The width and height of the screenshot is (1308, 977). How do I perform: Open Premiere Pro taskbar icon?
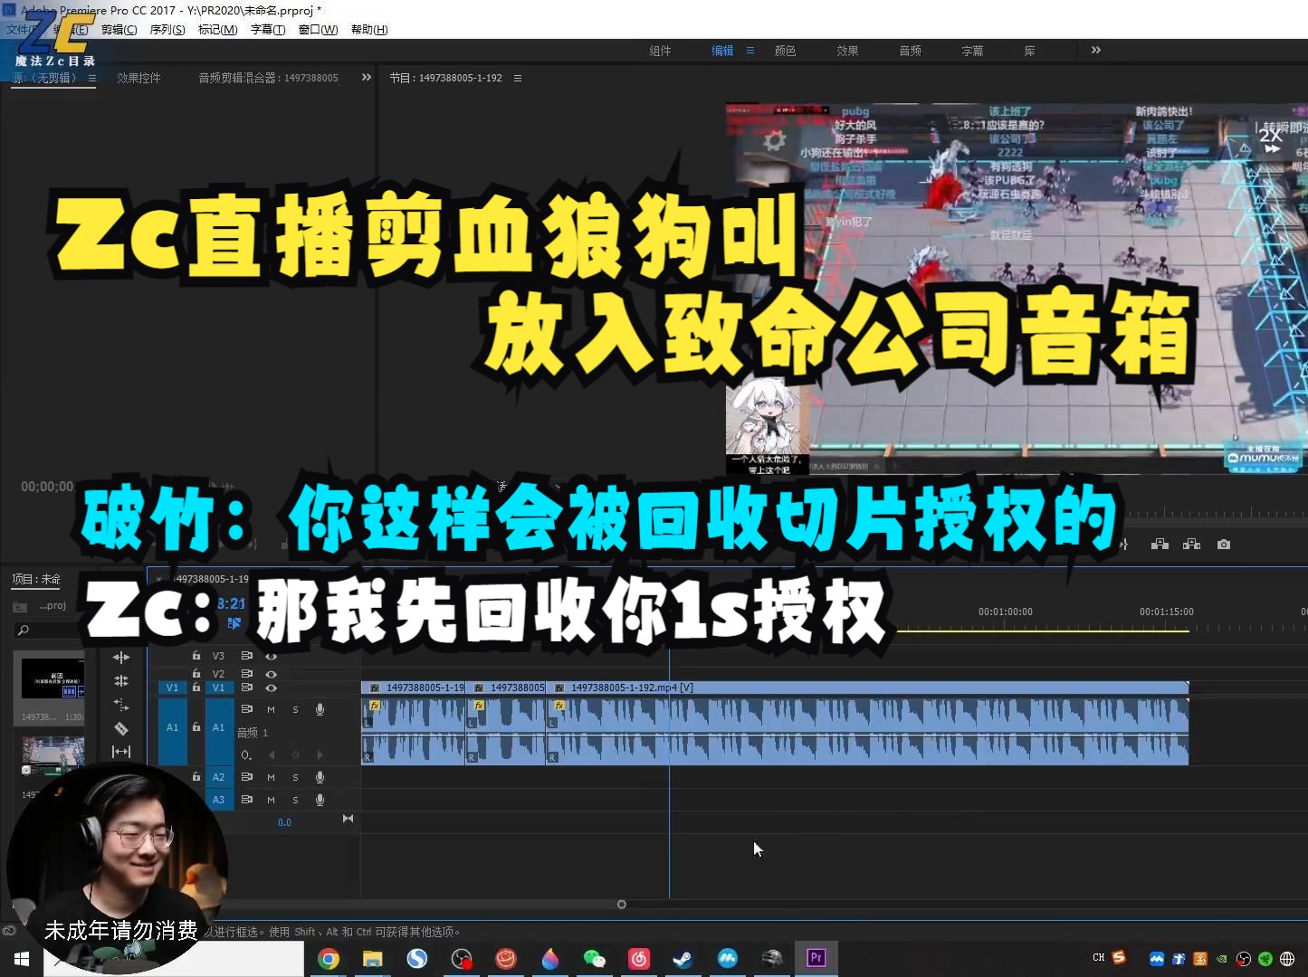[816, 958]
